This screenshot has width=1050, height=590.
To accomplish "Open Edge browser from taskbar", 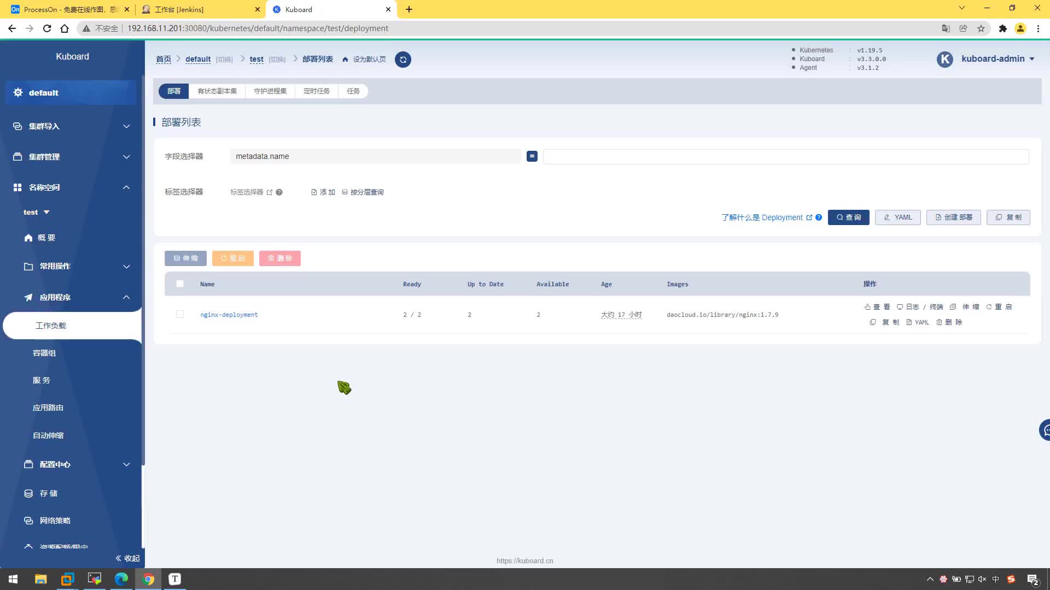I will coord(121,579).
